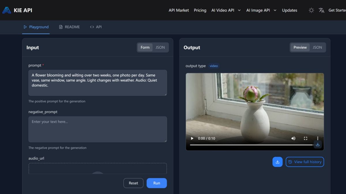Switch to the README tab
The width and height of the screenshot is (346, 194).
pos(69,27)
